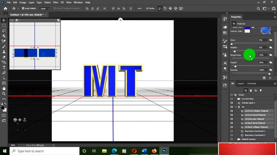Select the Clone Stamp tool
The image size is (277, 155).
tap(4, 52)
